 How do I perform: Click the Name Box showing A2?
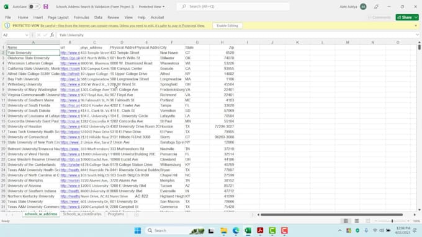(x=13, y=35)
